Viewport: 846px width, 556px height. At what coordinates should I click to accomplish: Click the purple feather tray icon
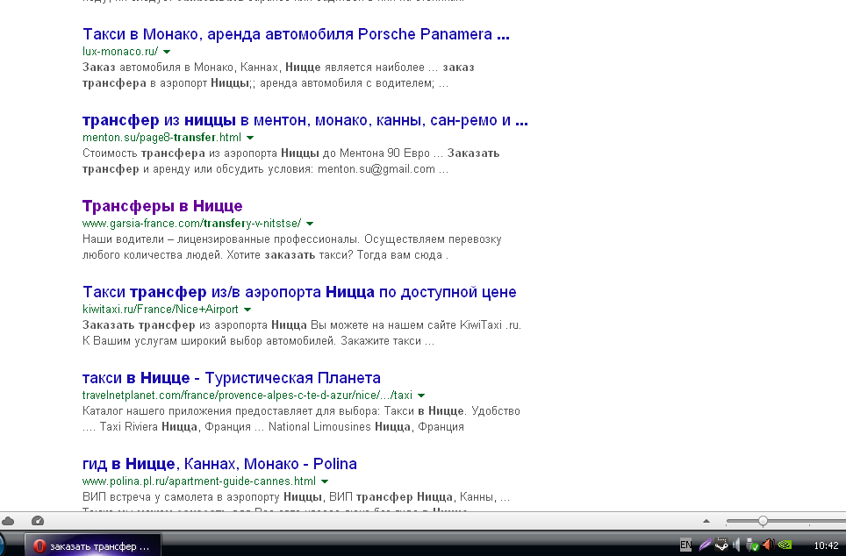[x=705, y=545]
